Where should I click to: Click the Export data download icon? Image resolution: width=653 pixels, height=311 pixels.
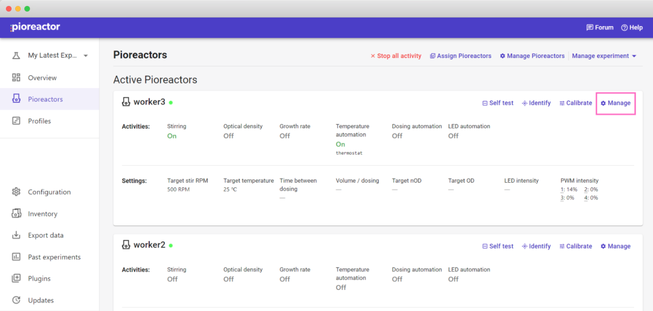tap(16, 235)
